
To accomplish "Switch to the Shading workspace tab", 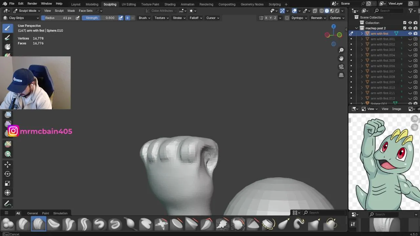I will tap(170, 4).
